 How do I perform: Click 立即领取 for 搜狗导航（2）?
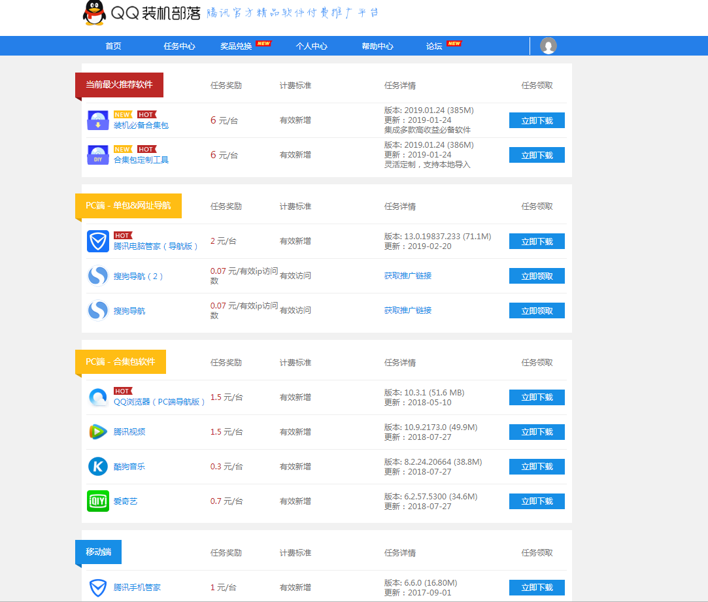[537, 276]
